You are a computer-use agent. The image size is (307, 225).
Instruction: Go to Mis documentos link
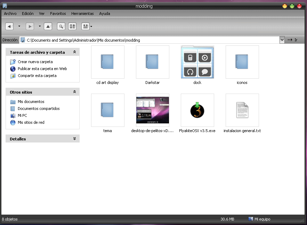click(x=31, y=102)
